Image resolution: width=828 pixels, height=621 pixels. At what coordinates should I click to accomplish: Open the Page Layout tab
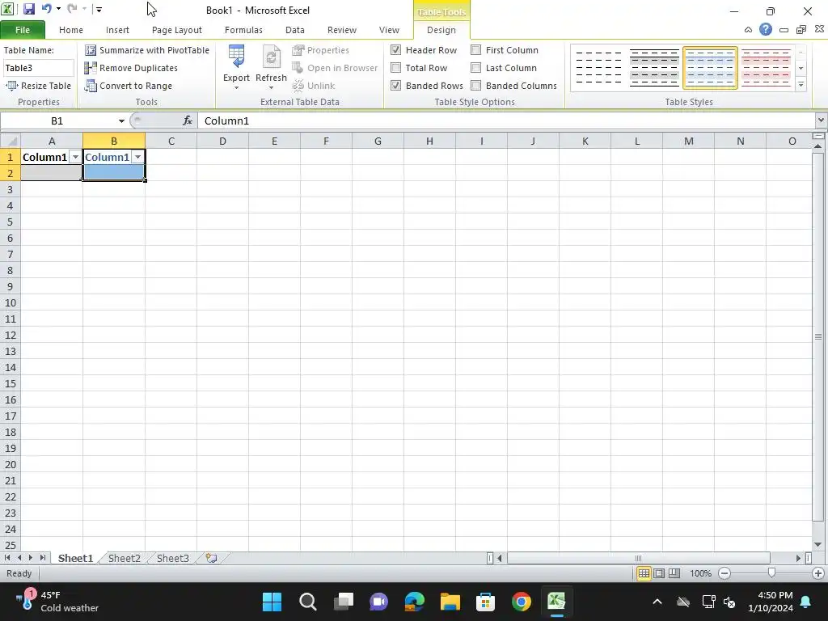[x=177, y=30]
